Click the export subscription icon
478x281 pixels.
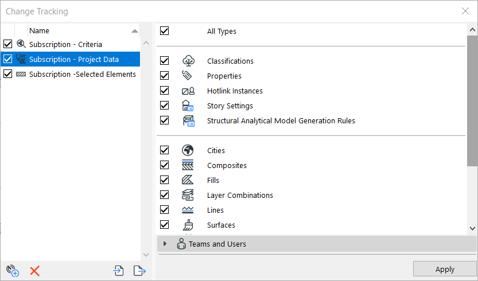tap(139, 271)
